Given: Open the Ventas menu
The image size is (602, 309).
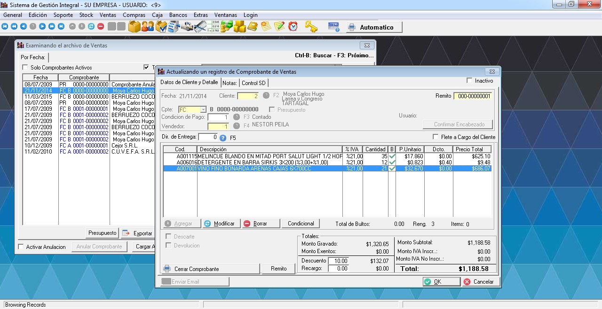Looking at the screenshot, I should click(x=108, y=15).
